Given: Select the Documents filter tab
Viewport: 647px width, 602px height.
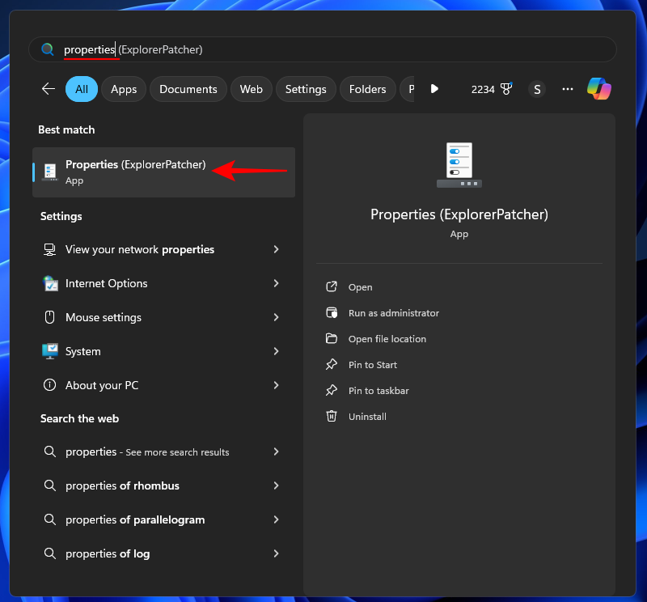Looking at the screenshot, I should click(188, 89).
